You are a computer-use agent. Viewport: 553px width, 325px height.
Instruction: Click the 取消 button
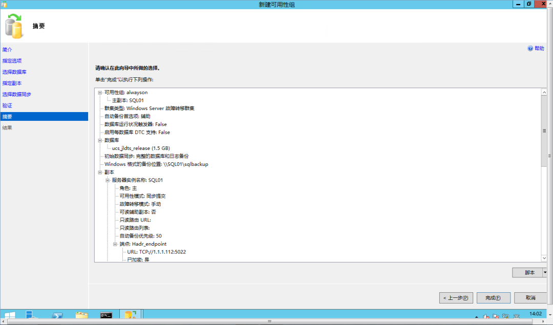[531, 298]
